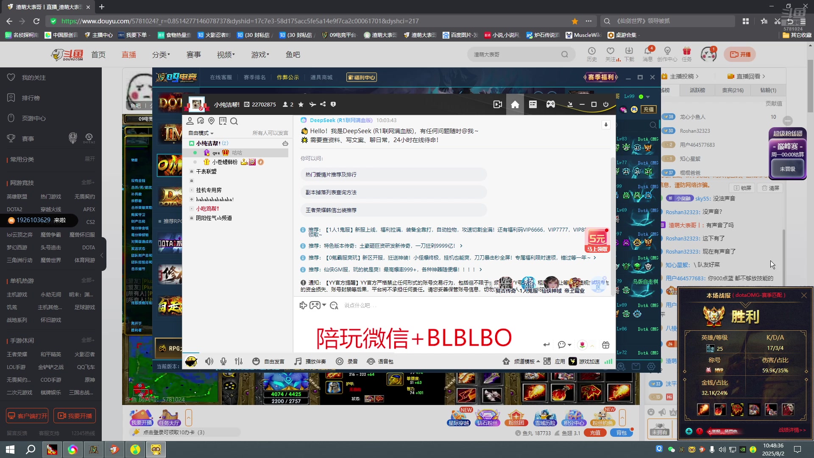Open the YY channel list panel icon

pos(533,104)
